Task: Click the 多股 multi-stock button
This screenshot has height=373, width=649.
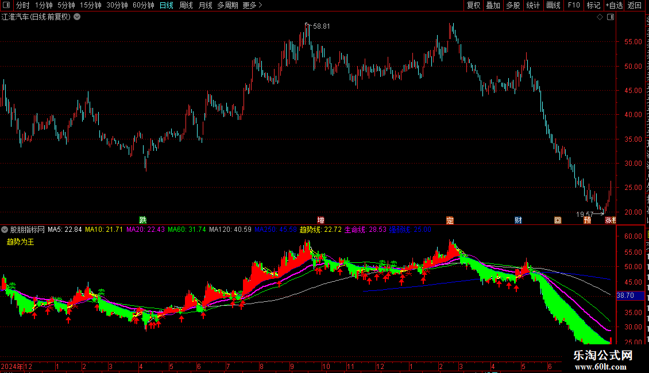Action: coord(513,5)
